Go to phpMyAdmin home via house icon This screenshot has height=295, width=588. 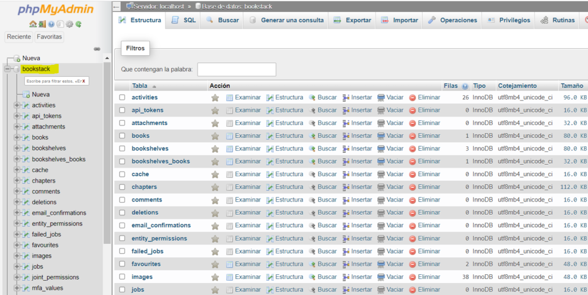(33, 24)
